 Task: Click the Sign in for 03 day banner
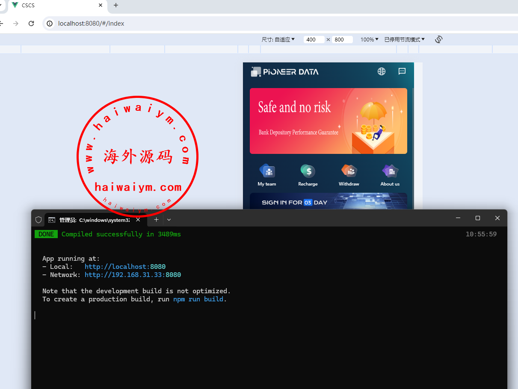tap(328, 201)
